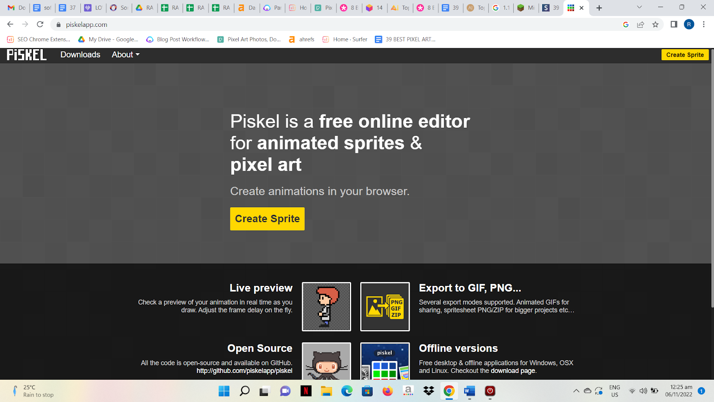Screen dimensions: 714x402
Task: Switch to the Gmail tab
Action: (17, 8)
